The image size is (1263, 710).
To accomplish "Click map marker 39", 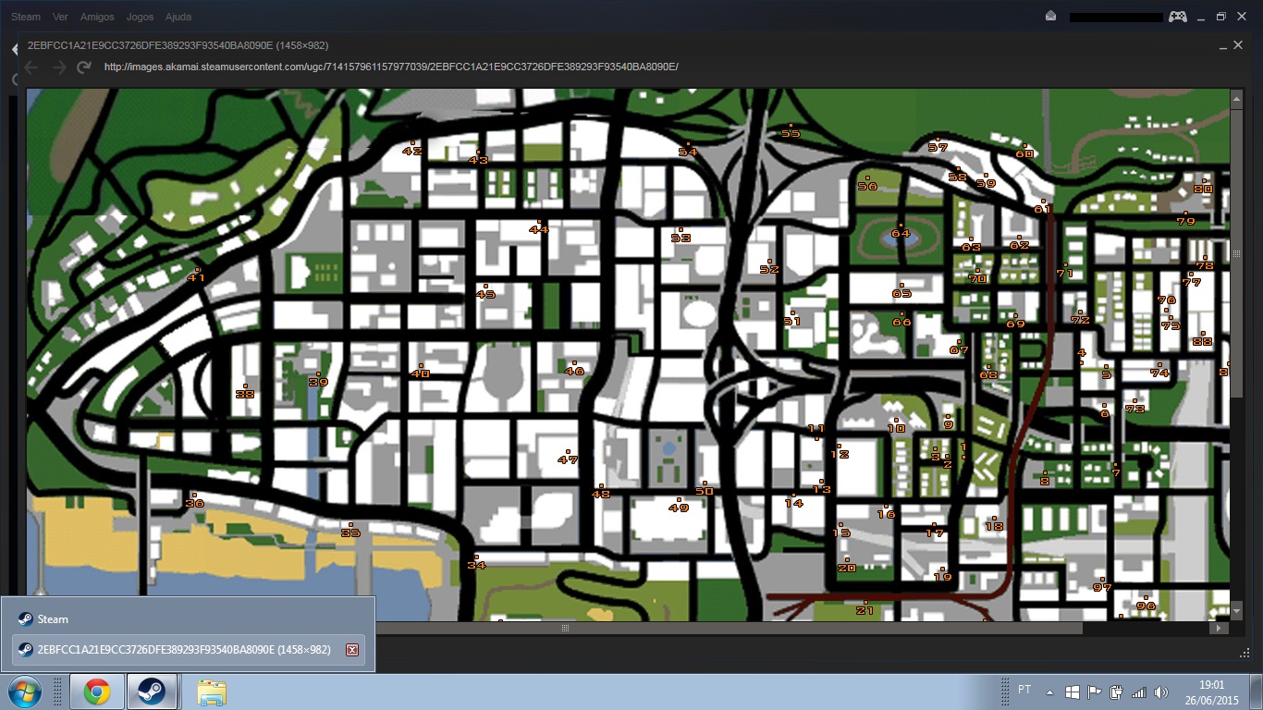I will [318, 381].
